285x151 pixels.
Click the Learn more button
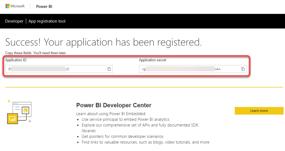pos(259,111)
